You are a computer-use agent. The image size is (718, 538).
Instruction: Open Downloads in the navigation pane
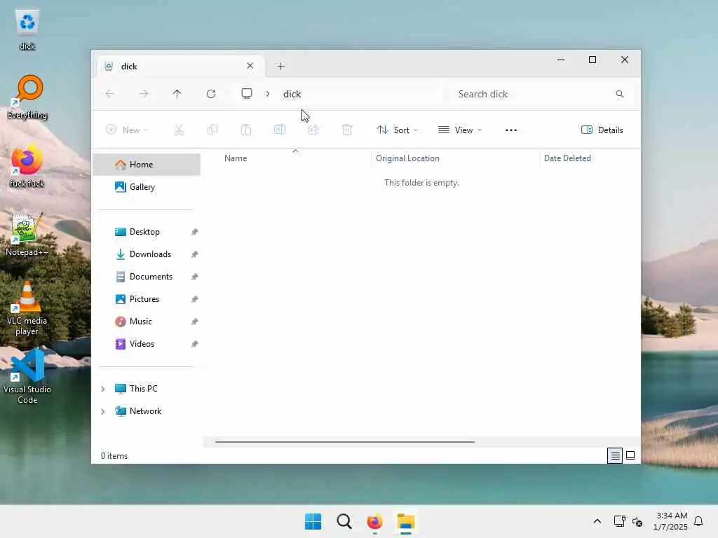tap(147, 254)
